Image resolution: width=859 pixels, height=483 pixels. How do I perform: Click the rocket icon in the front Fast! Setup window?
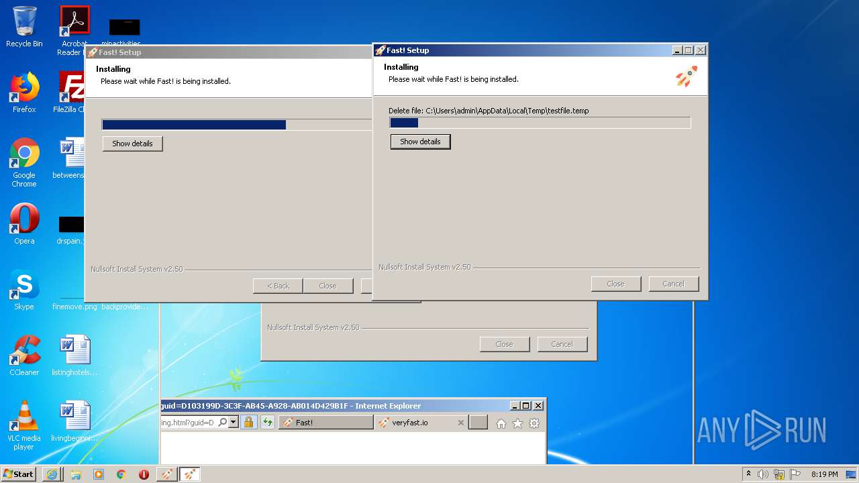click(686, 76)
